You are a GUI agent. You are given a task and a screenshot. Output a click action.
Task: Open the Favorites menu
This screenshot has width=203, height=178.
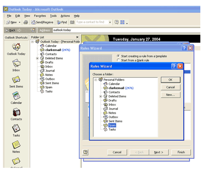(x=40, y=16)
